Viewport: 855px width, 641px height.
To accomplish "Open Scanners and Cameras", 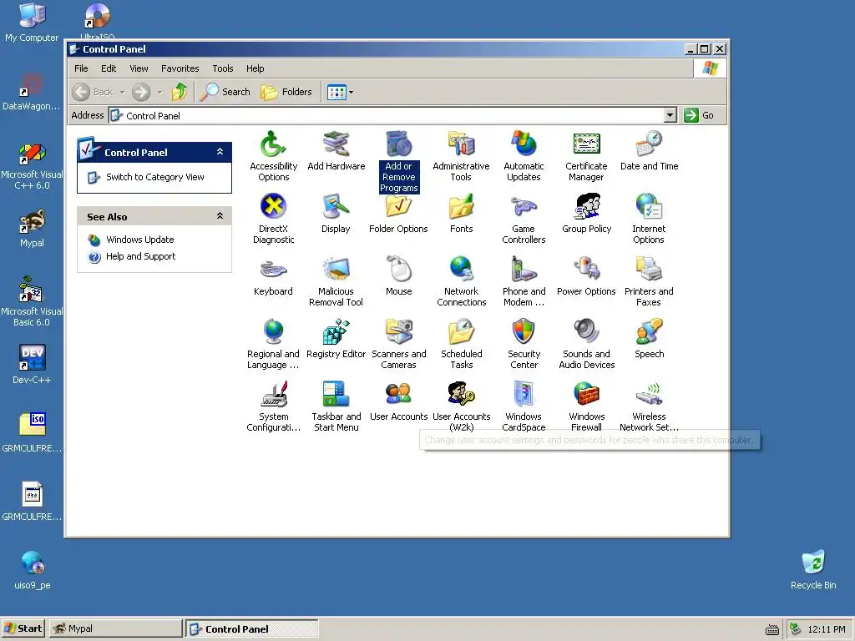I will point(398,344).
